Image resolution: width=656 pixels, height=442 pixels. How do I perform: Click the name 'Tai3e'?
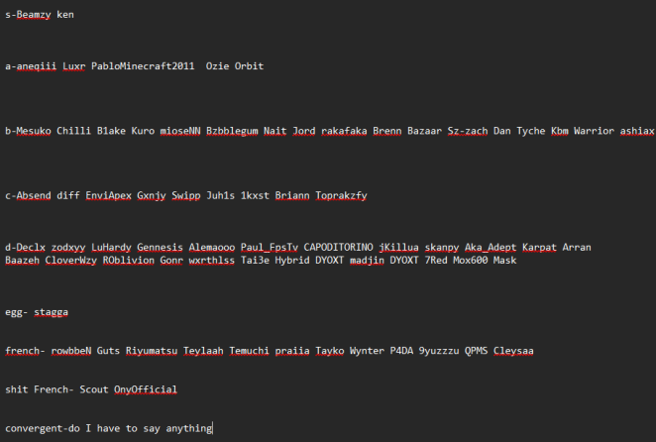[255, 260]
